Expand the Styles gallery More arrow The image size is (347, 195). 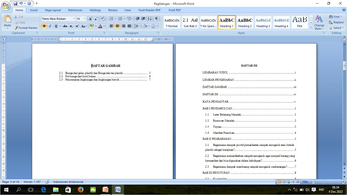pos(311,27)
